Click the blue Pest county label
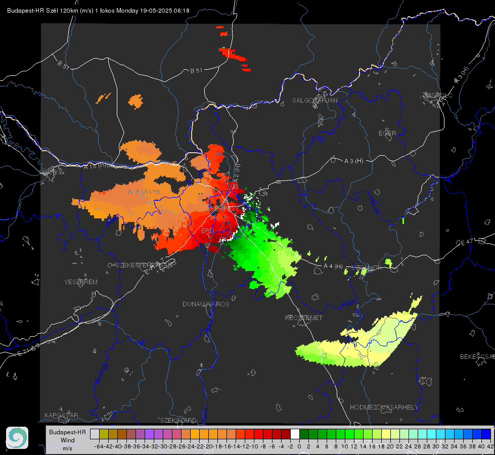This screenshot has width=495, height=455. [348, 304]
